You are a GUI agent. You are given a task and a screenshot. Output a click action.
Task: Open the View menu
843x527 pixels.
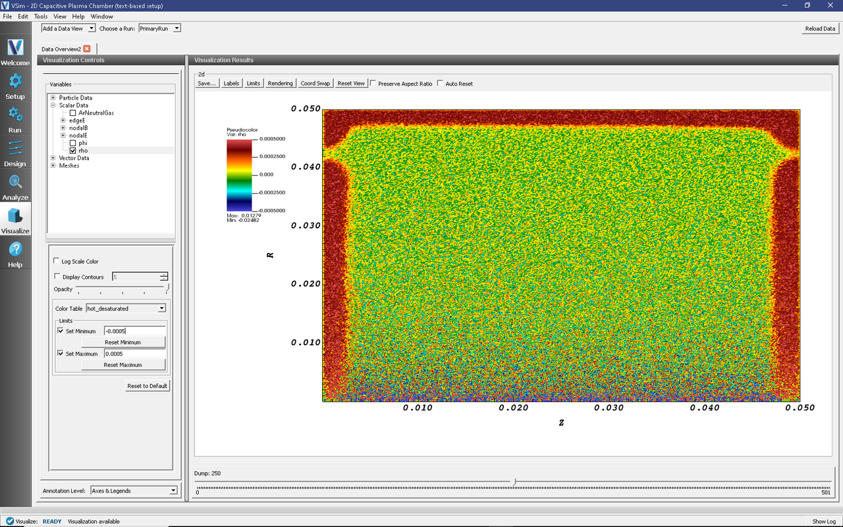60,16
